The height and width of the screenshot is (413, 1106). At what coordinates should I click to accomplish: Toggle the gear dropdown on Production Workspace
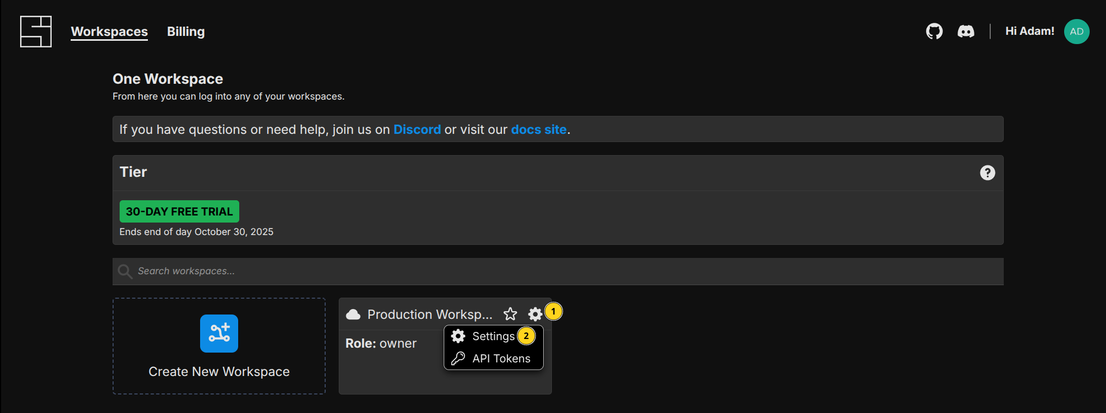click(x=535, y=314)
